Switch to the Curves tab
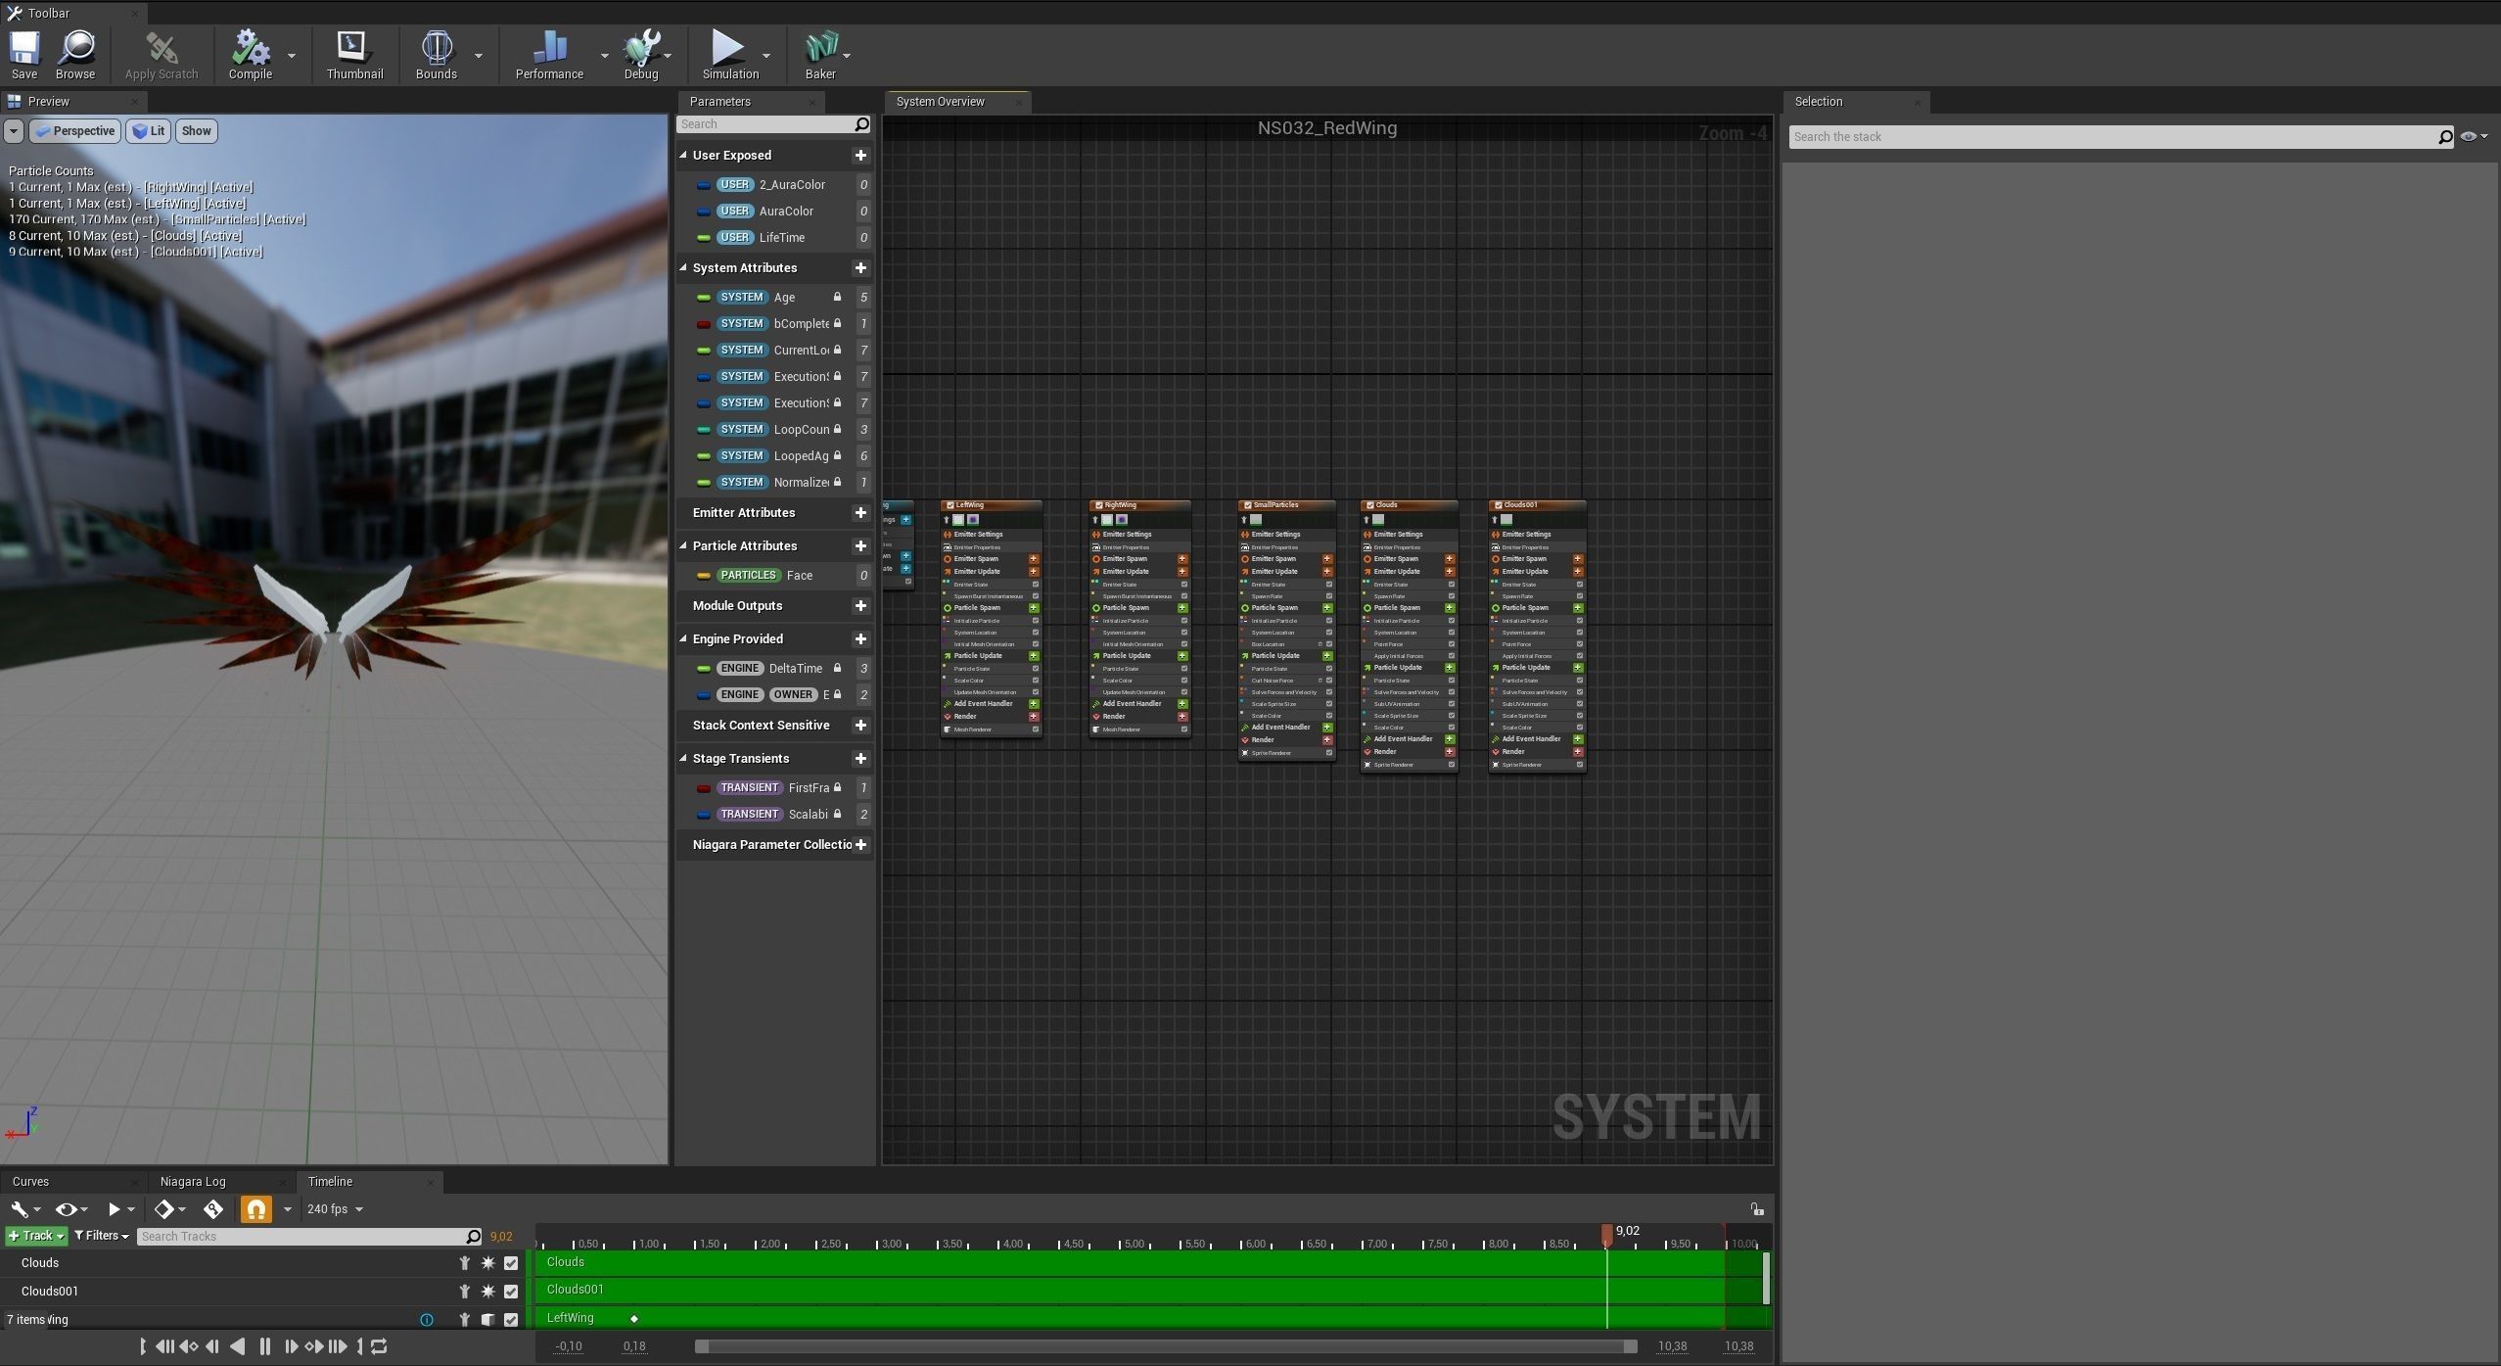The height and width of the screenshot is (1366, 2501). point(30,1182)
